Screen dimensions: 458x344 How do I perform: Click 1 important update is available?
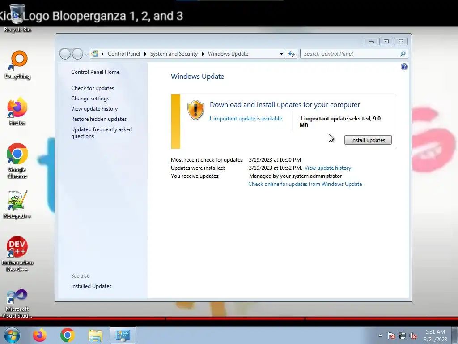pyautogui.click(x=246, y=119)
